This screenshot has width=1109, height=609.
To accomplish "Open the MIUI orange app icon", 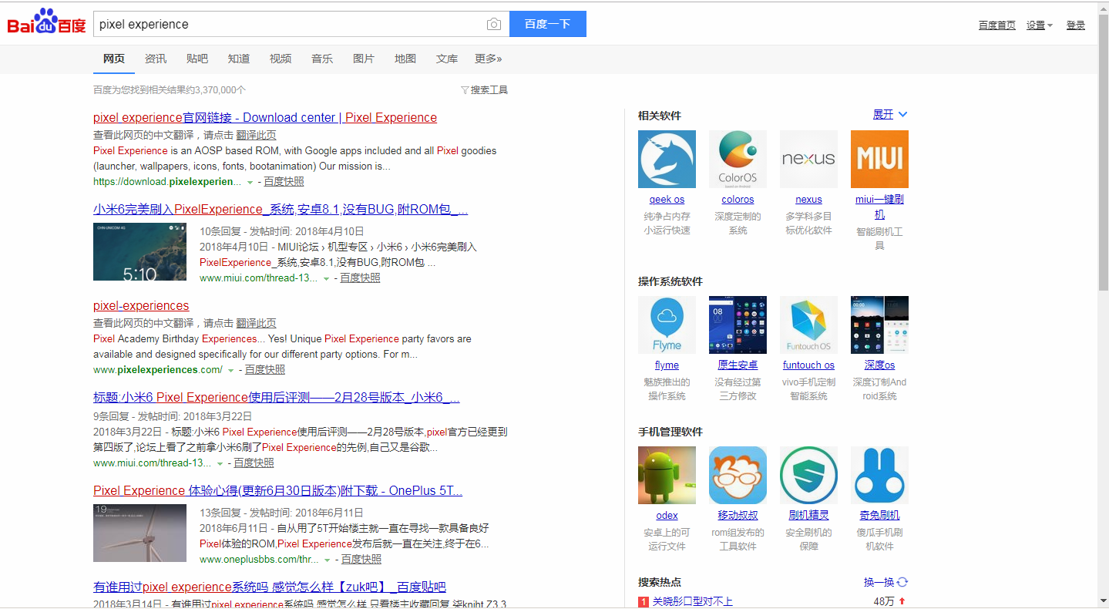I will click(x=879, y=159).
